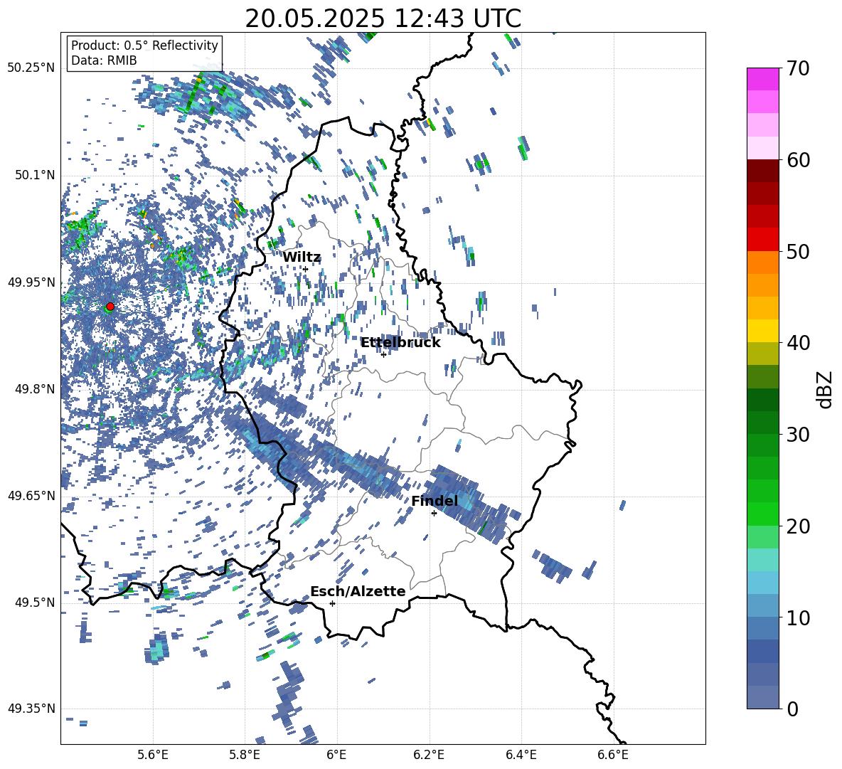
Task: Click the orange colorbar swatch just below 50
Action: point(763,262)
